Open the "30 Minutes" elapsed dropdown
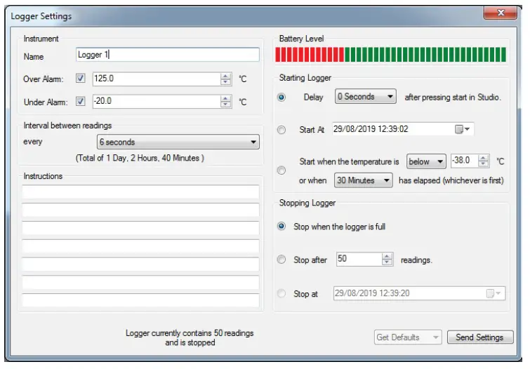 click(364, 180)
